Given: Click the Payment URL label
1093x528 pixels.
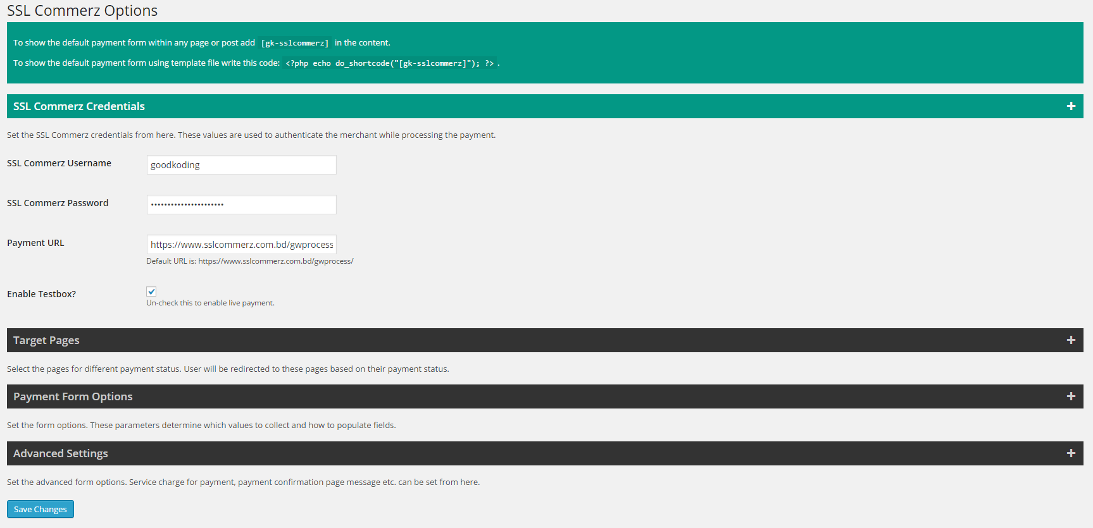Looking at the screenshot, I should (35, 243).
